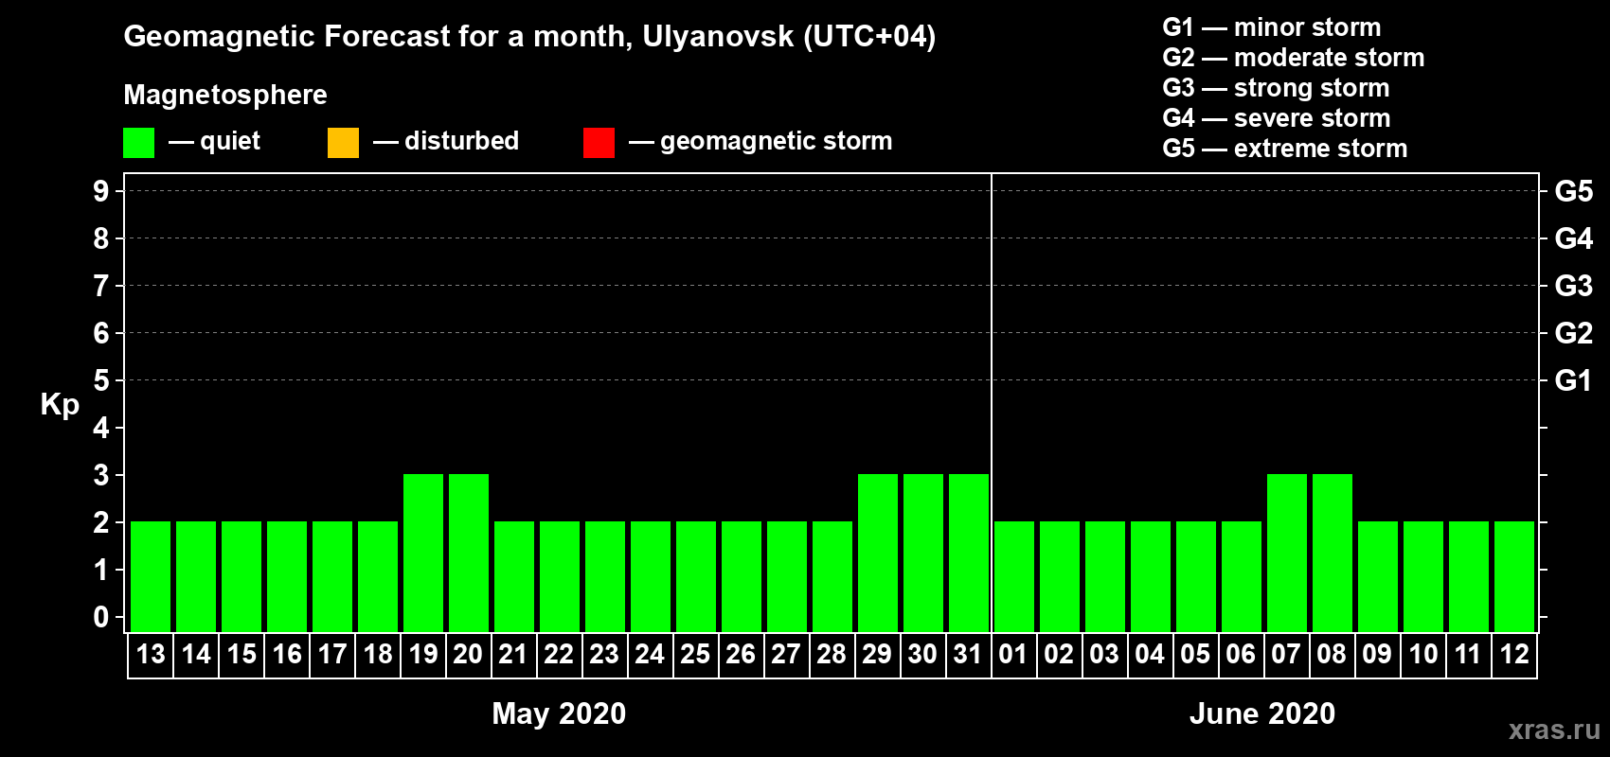Click the Magnetosphere heading

point(225,95)
